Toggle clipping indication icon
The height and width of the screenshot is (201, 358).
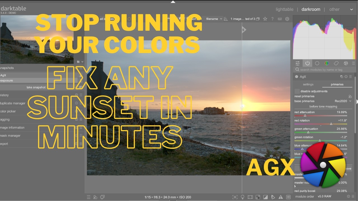265,197
